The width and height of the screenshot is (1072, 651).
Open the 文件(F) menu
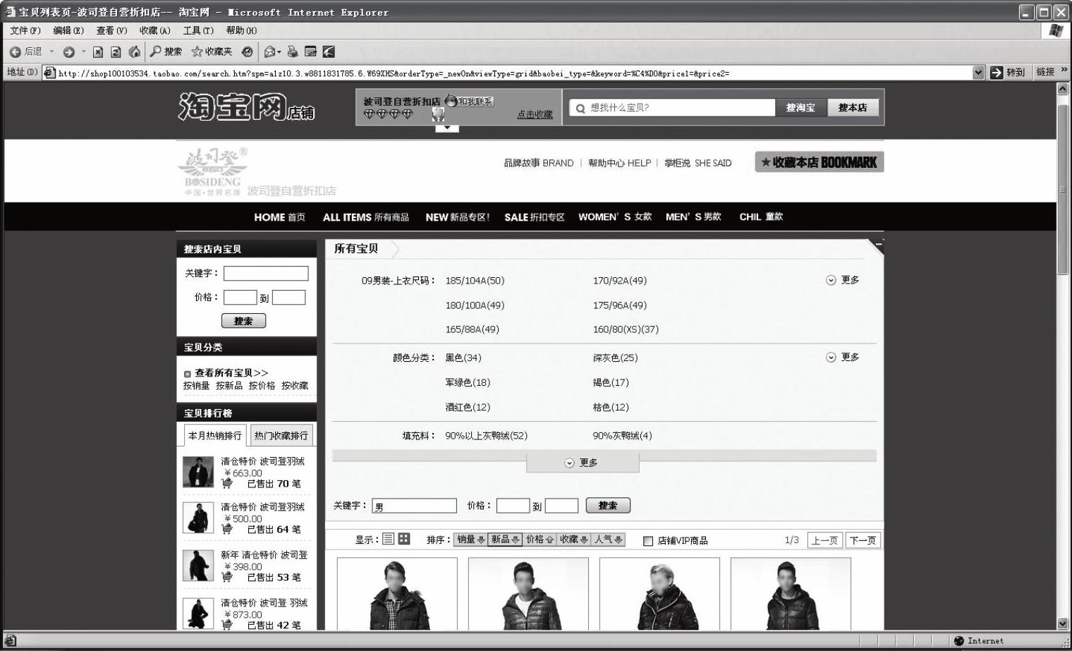(x=25, y=30)
